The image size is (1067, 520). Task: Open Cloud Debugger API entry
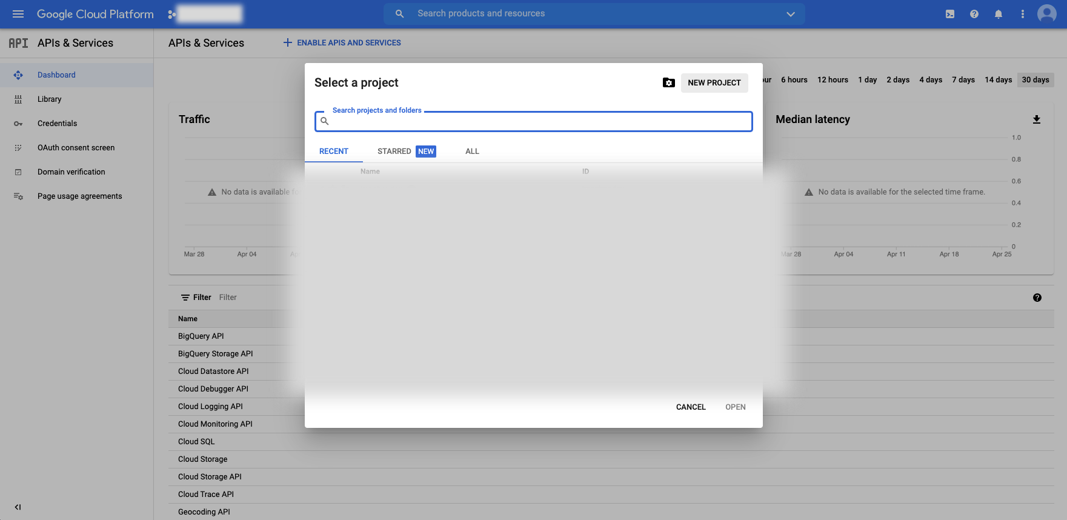click(x=213, y=389)
